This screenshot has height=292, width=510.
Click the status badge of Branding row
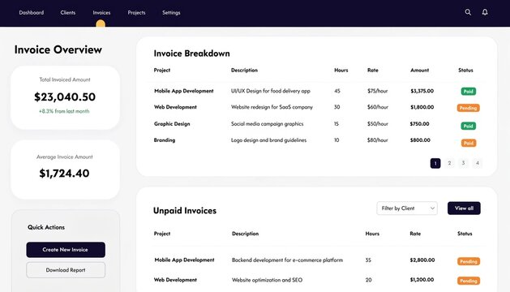tap(469, 143)
